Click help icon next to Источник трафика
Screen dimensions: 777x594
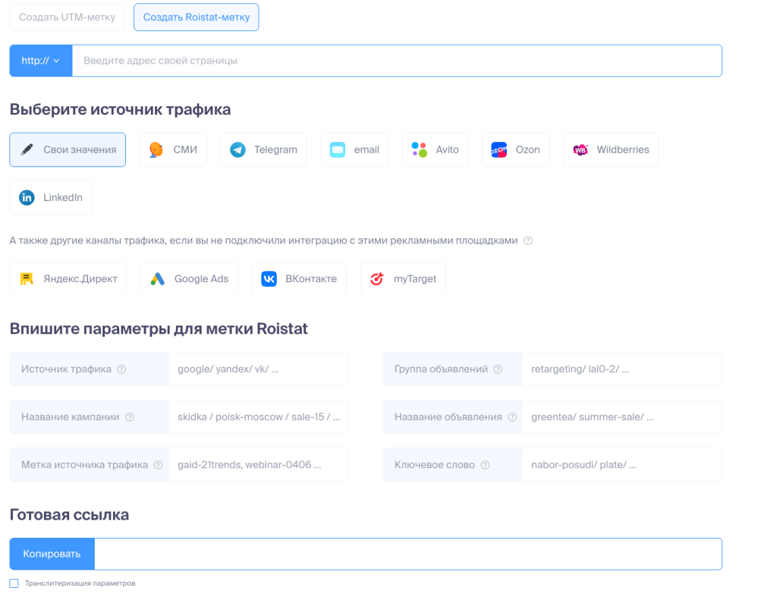[x=121, y=369]
